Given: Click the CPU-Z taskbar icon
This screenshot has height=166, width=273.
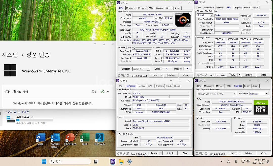Looking at the screenshot, I should click(x=113, y=161).
